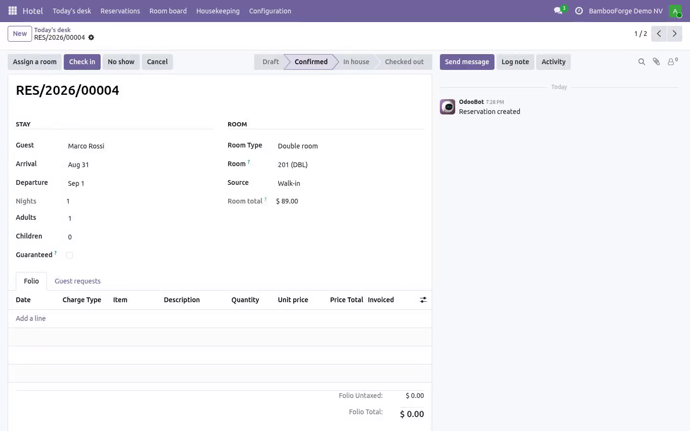Click Assign a room button
The width and height of the screenshot is (690, 431).
coord(34,62)
